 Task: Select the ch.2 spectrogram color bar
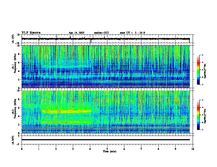click(x=198, y=115)
